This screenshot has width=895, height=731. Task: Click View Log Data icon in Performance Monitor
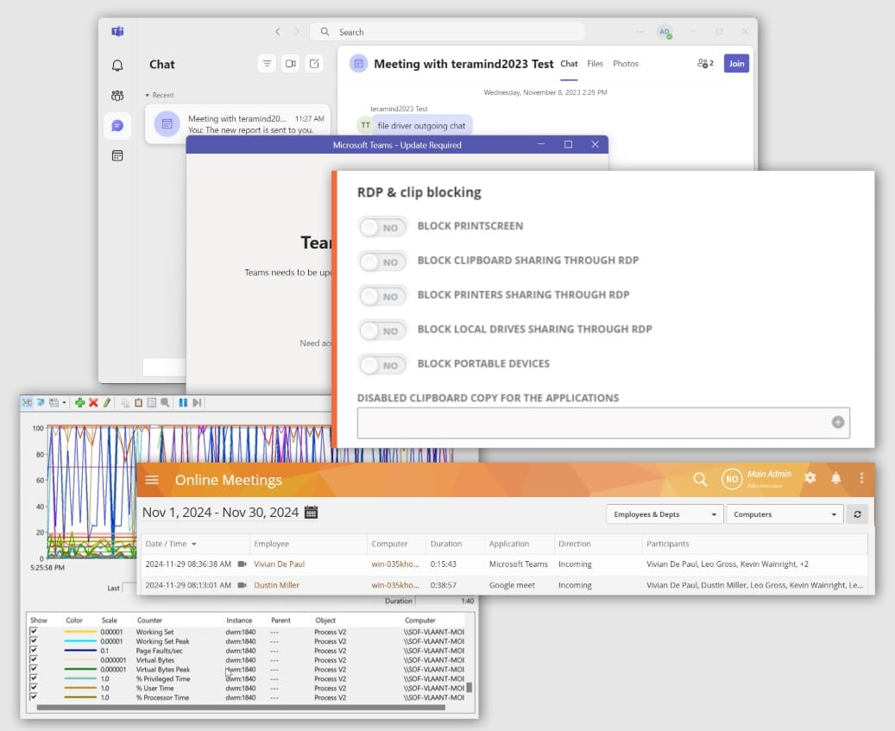coord(41,402)
